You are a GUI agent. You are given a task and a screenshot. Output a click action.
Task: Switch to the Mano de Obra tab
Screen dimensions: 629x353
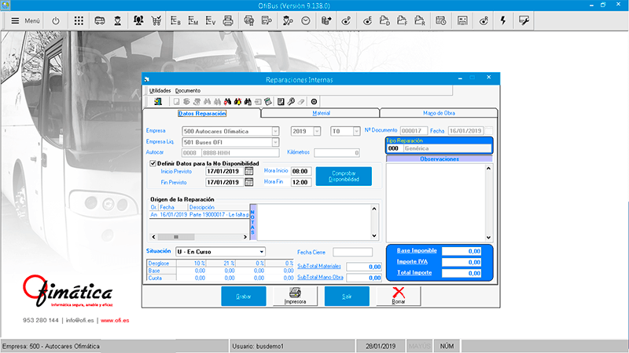pyautogui.click(x=439, y=114)
